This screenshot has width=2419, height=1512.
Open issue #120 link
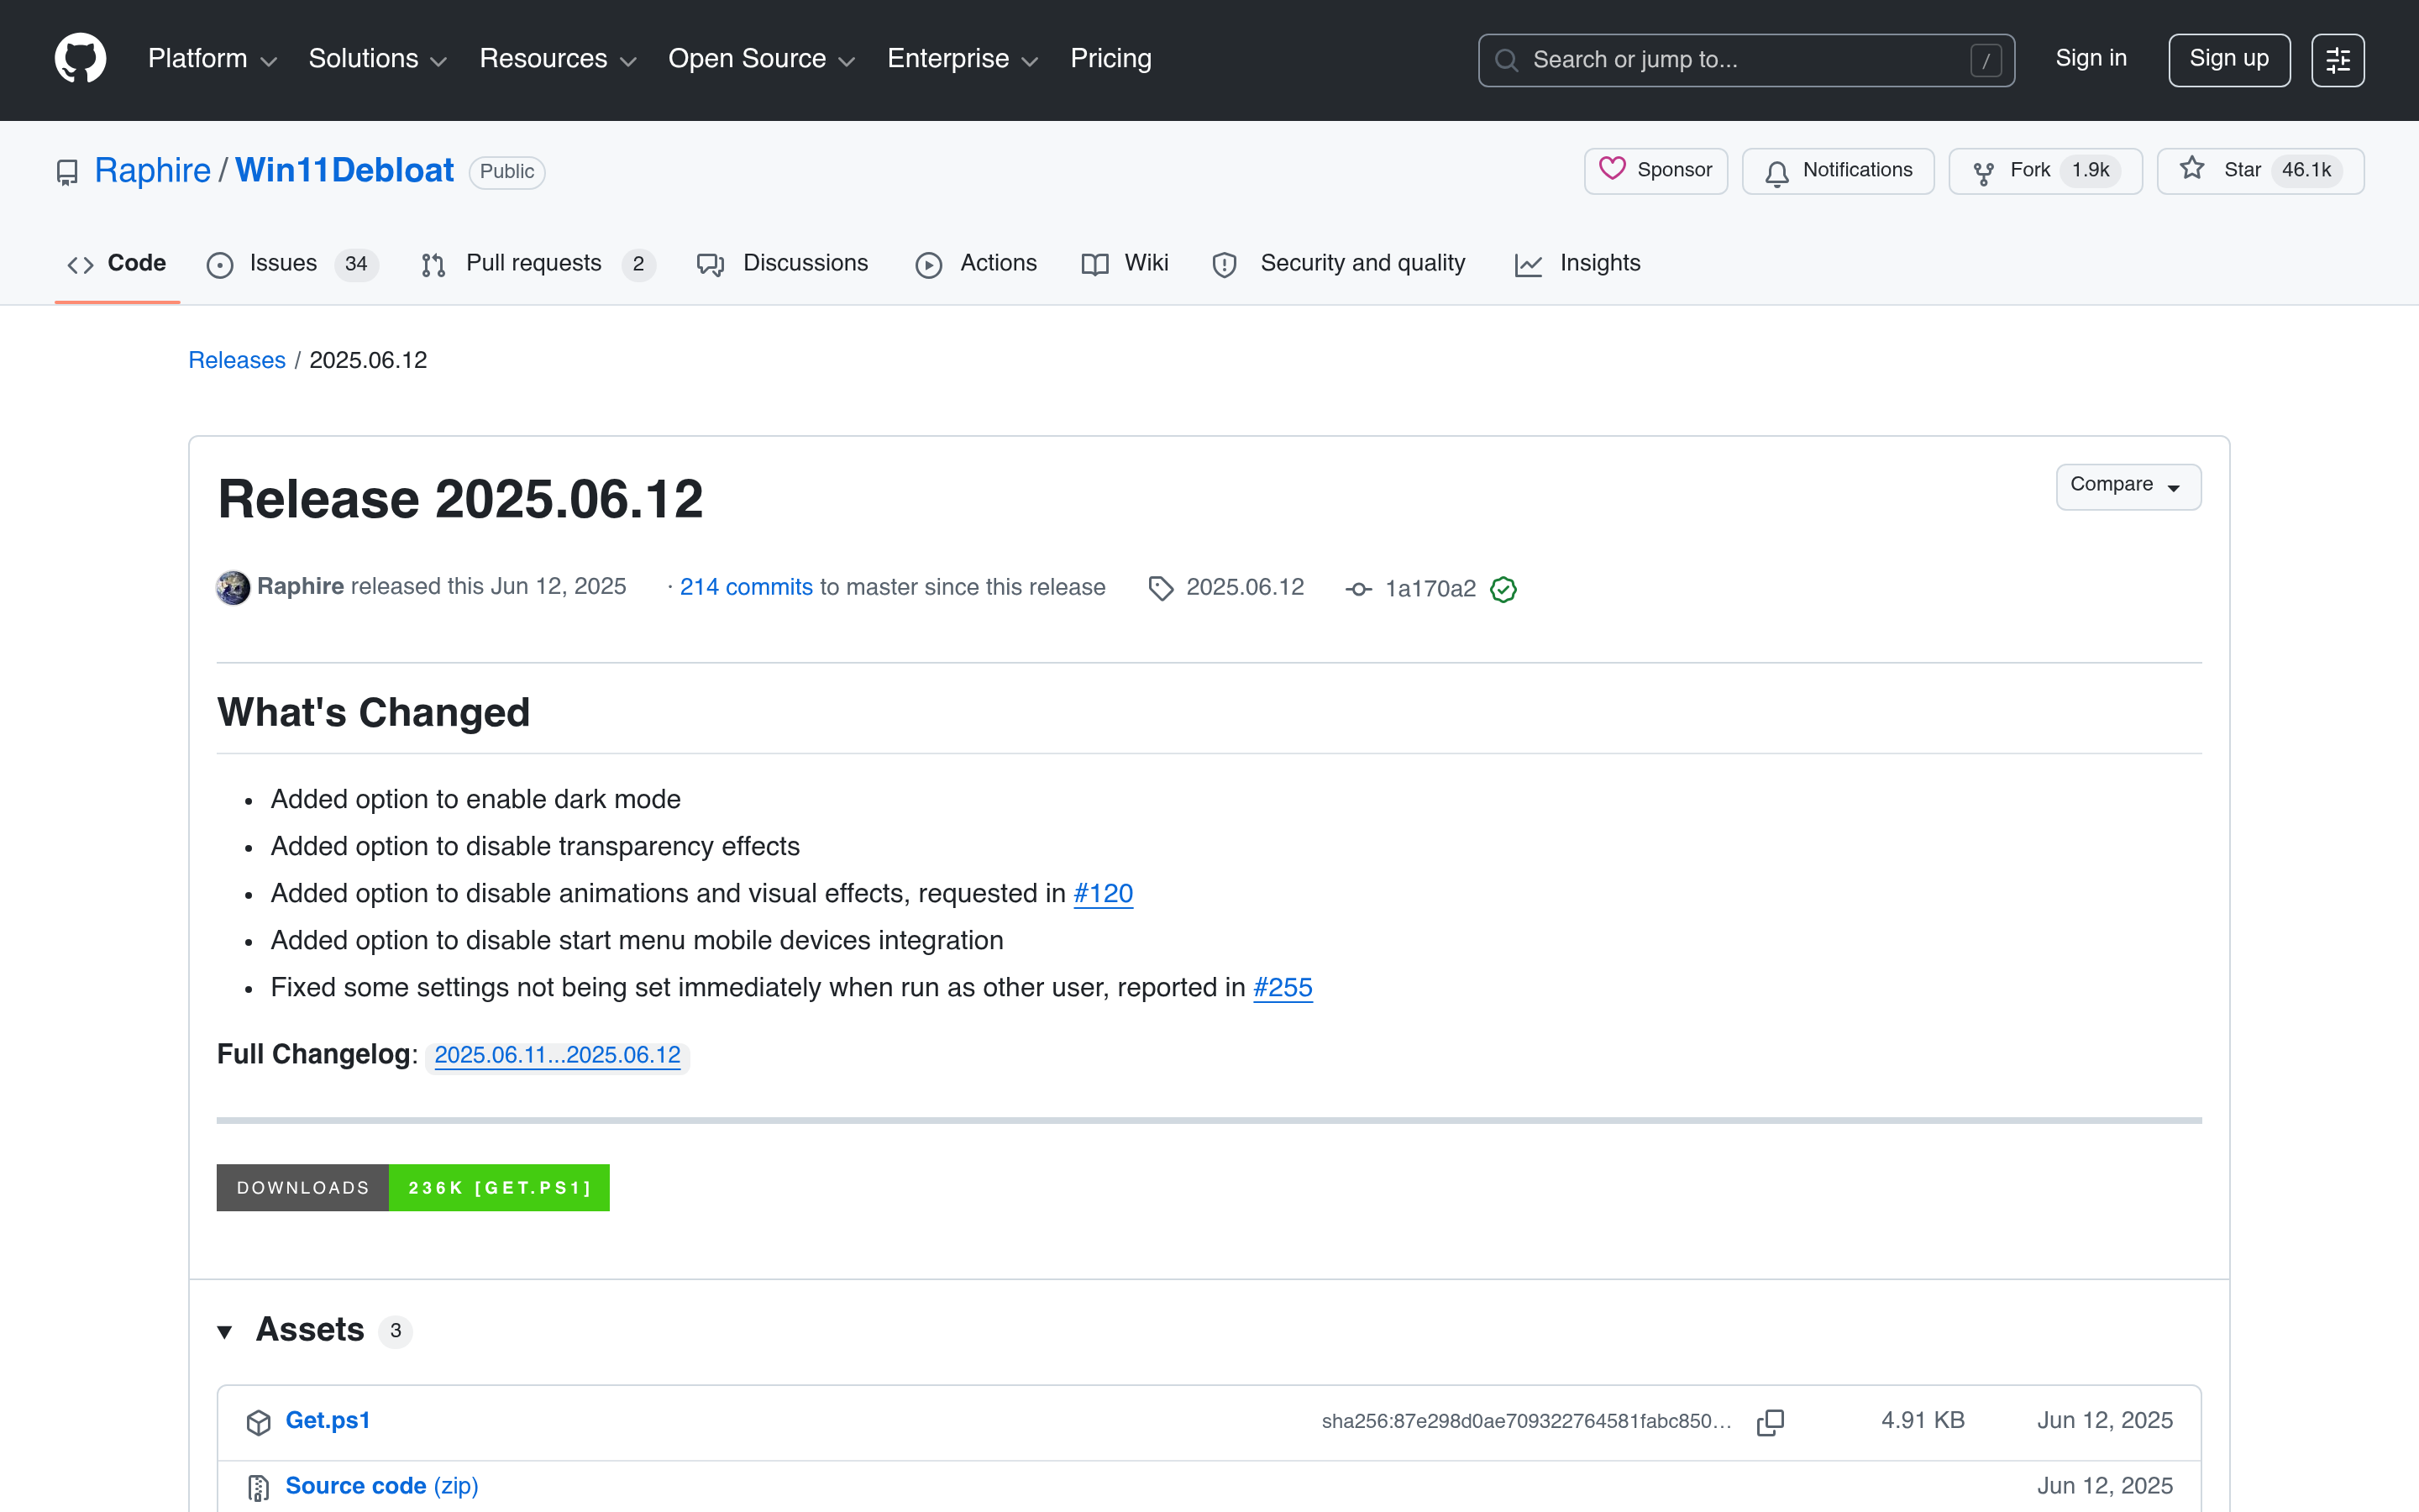[1103, 893]
